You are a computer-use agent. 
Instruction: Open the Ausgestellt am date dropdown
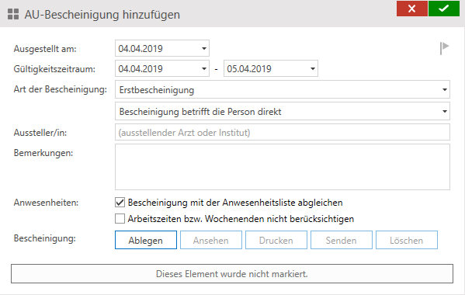click(x=204, y=48)
